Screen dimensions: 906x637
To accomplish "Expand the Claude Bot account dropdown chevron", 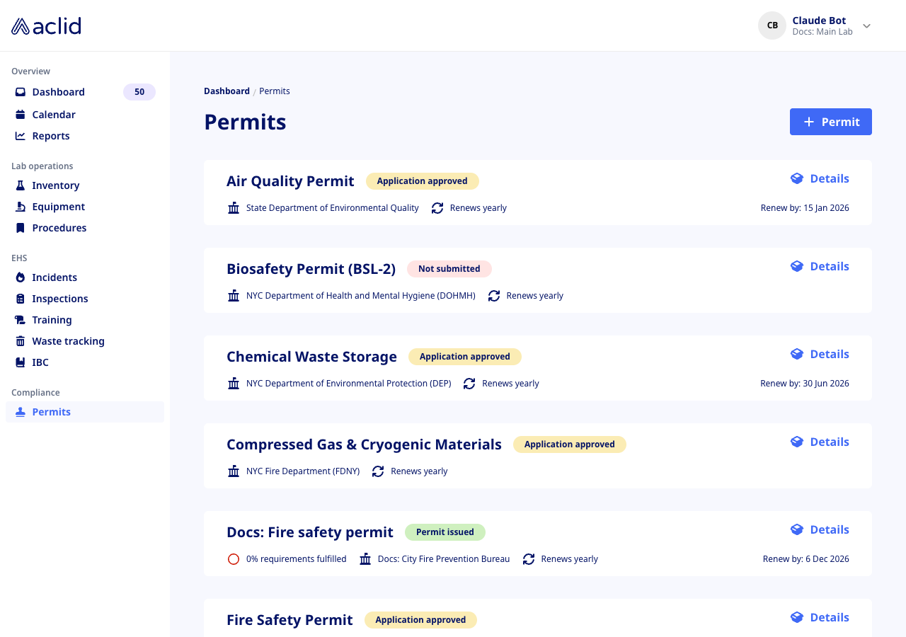I will point(866,26).
